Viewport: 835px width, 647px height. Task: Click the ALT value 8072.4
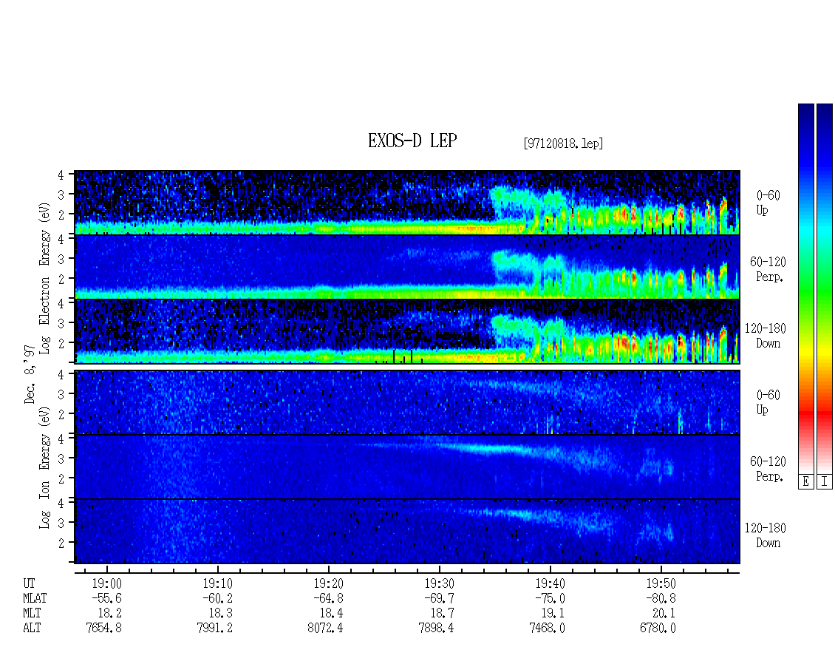click(x=325, y=629)
